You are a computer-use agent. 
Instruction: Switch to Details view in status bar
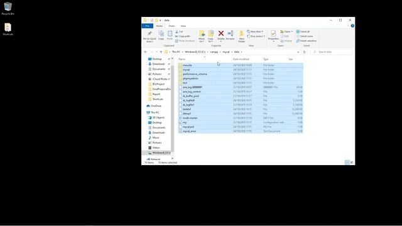tap(347, 163)
